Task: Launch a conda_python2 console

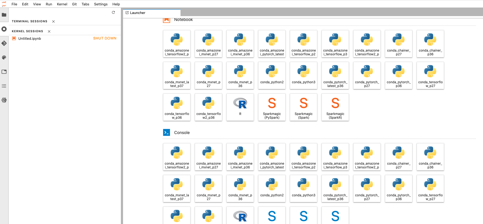Action: tap(272, 189)
